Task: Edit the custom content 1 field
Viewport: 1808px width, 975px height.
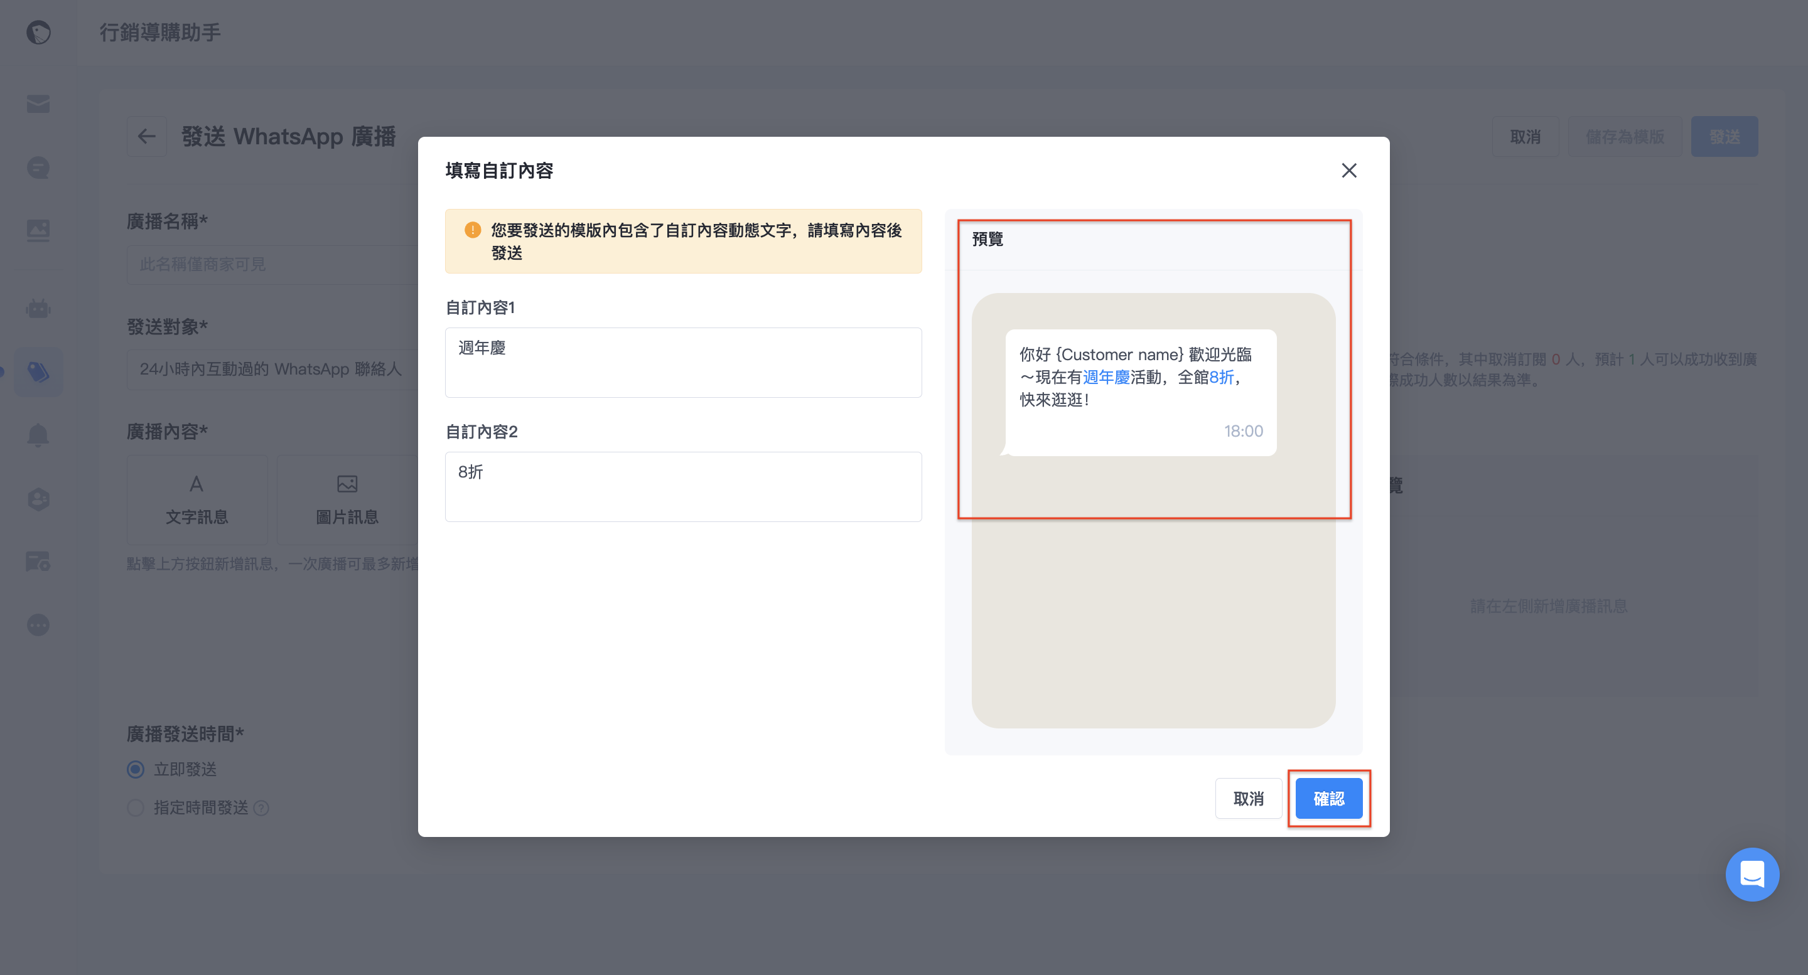Action: pos(684,363)
